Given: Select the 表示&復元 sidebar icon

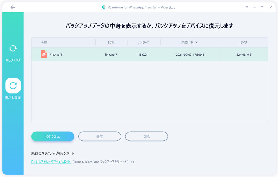Looking at the screenshot, I should tap(13, 86).
